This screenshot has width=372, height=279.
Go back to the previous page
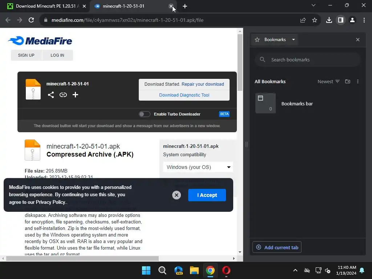click(8, 20)
